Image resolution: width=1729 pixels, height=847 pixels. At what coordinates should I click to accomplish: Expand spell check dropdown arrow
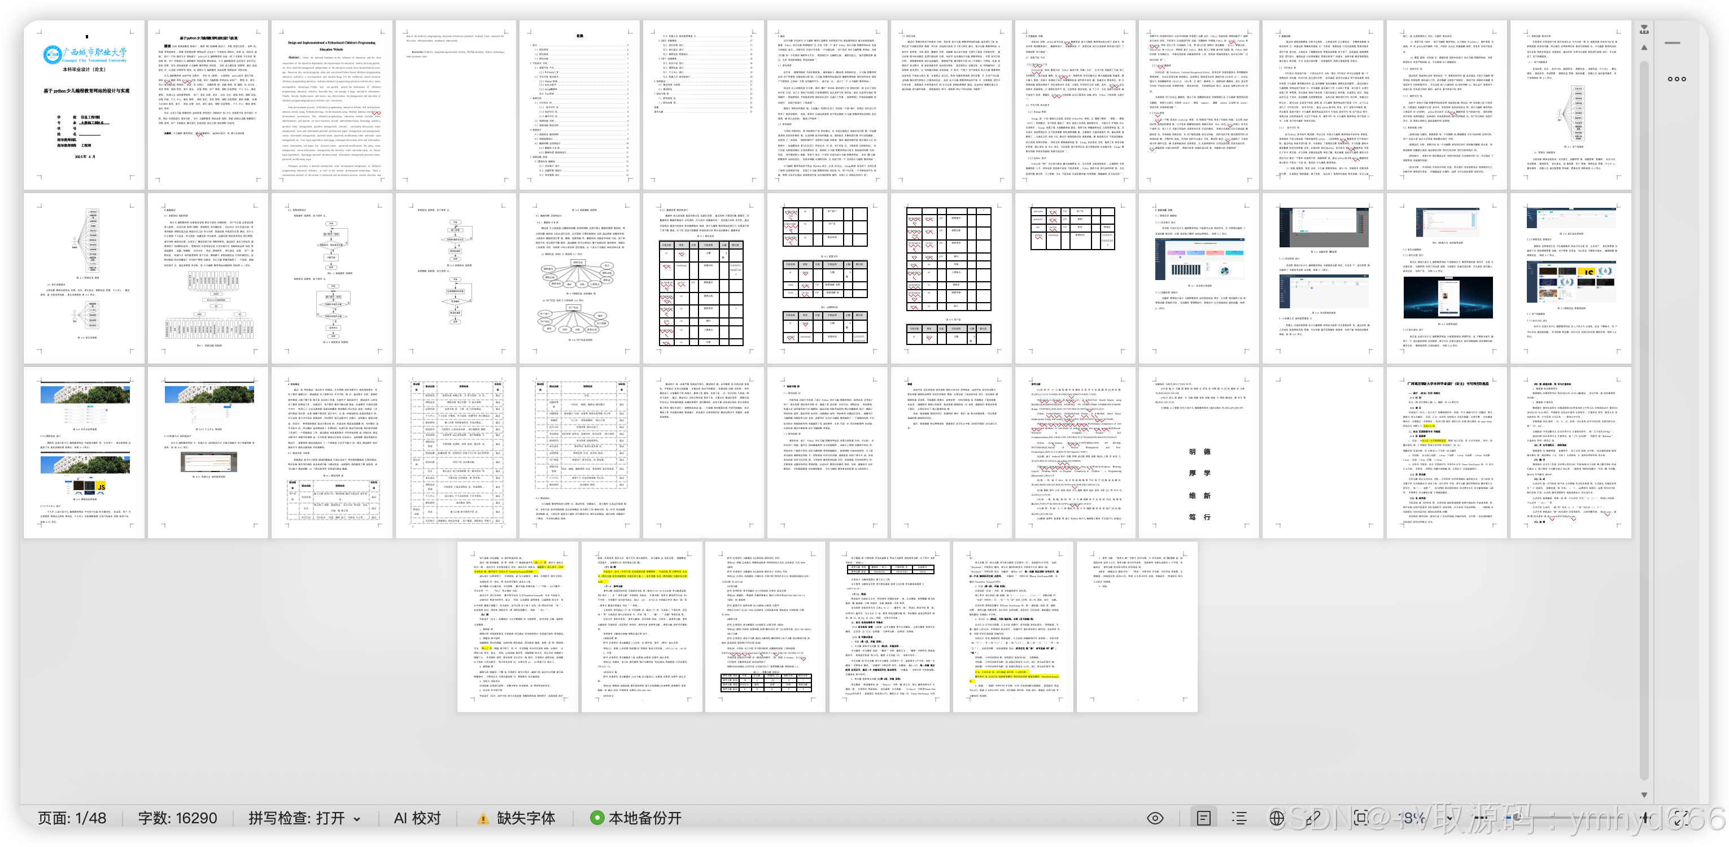[x=357, y=819]
